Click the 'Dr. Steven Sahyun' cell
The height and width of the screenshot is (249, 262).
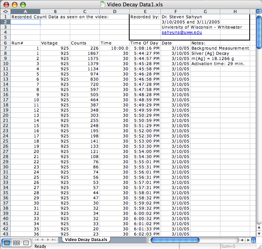[x=182, y=17]
